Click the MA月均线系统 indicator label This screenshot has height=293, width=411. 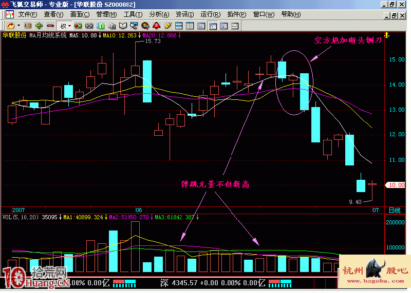pos(48,35)
